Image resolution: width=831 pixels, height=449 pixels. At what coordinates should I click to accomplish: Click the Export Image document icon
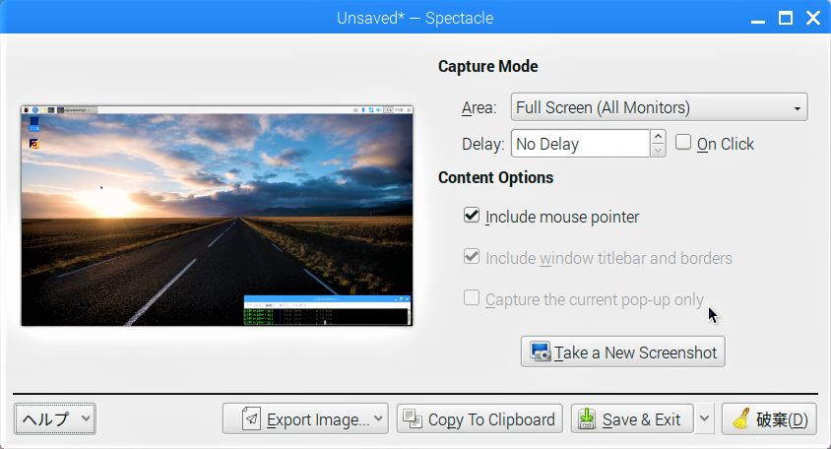pos(251,418)
